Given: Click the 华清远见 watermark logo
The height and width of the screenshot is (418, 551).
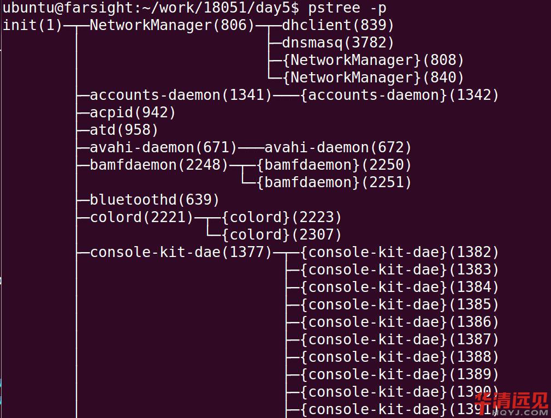Looking at the screenshot, I should 512,403.
